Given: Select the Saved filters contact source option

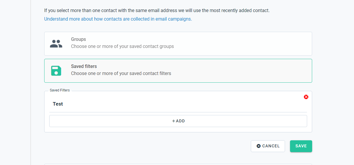Looking at the screenshot, I should [178, 71].
